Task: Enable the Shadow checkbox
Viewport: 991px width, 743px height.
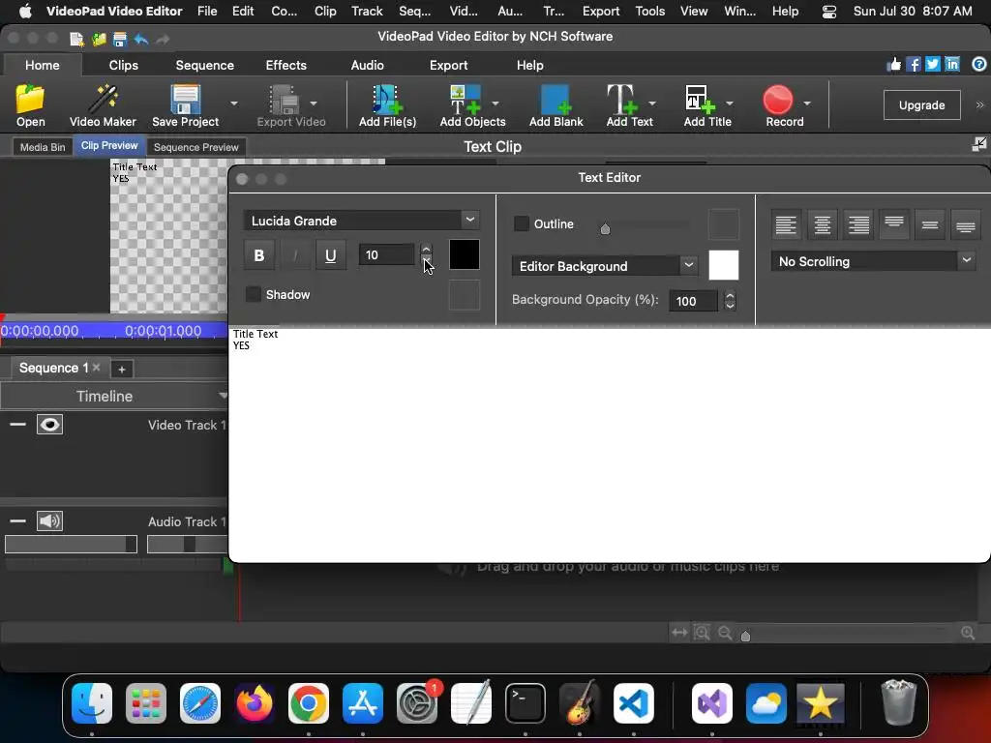Action: click(253, 294)
